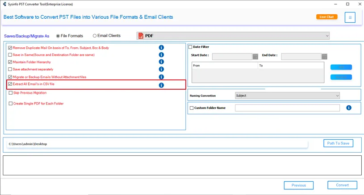Click info icon beside Migrate Without Attachment files
Screen dimensions: 364x195
point(161,77)
